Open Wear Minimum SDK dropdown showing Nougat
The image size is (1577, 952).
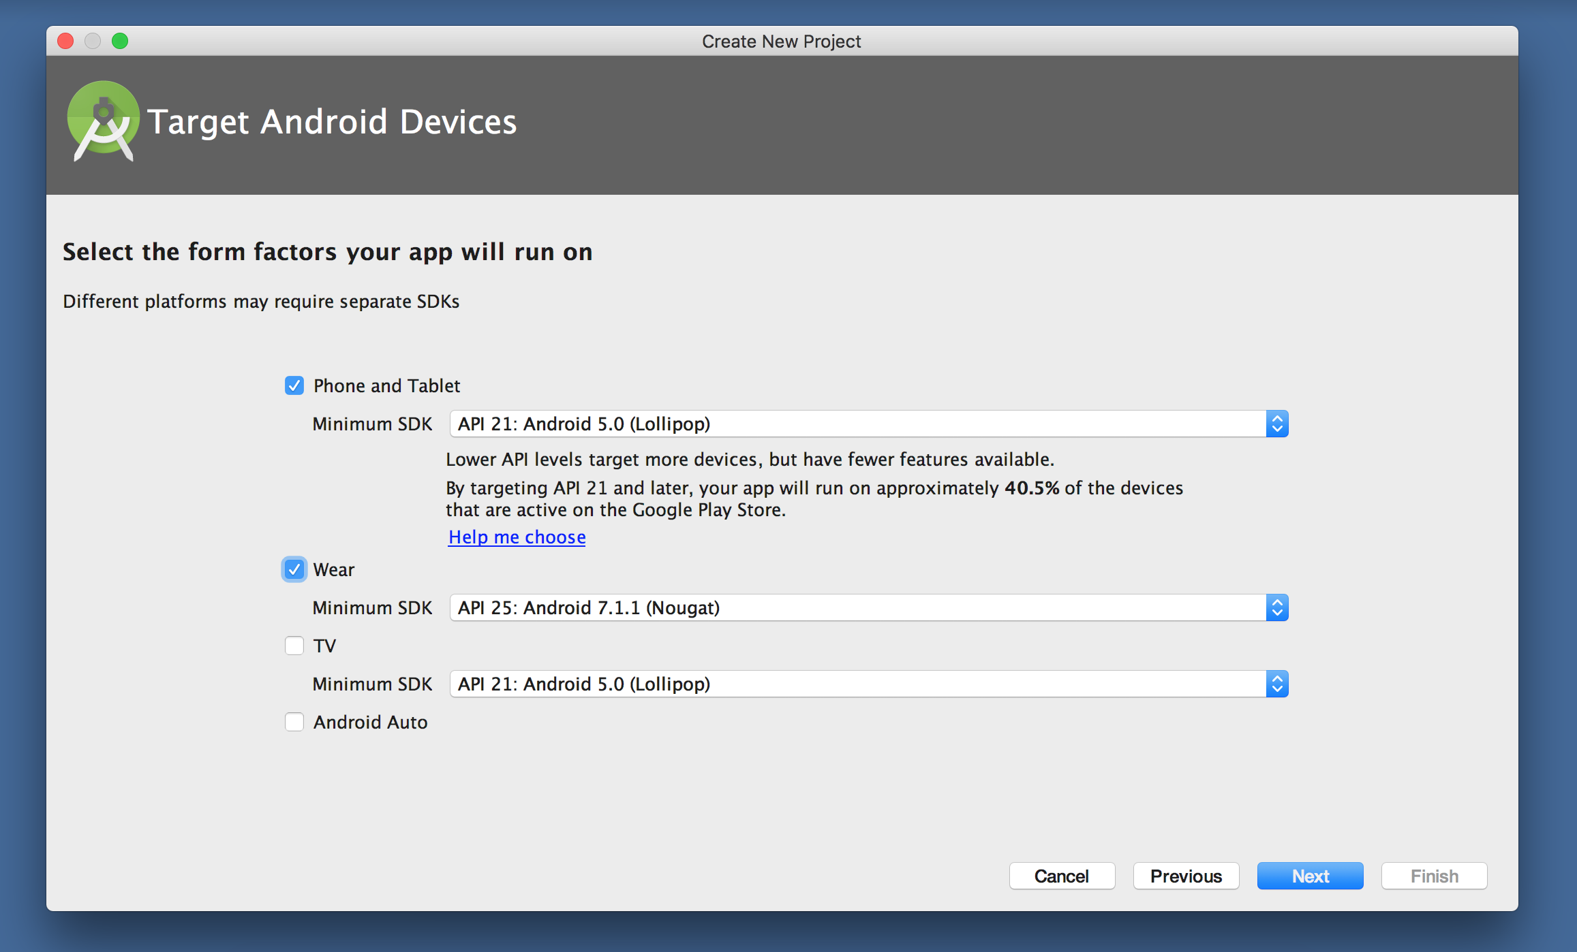pos(869,607)
